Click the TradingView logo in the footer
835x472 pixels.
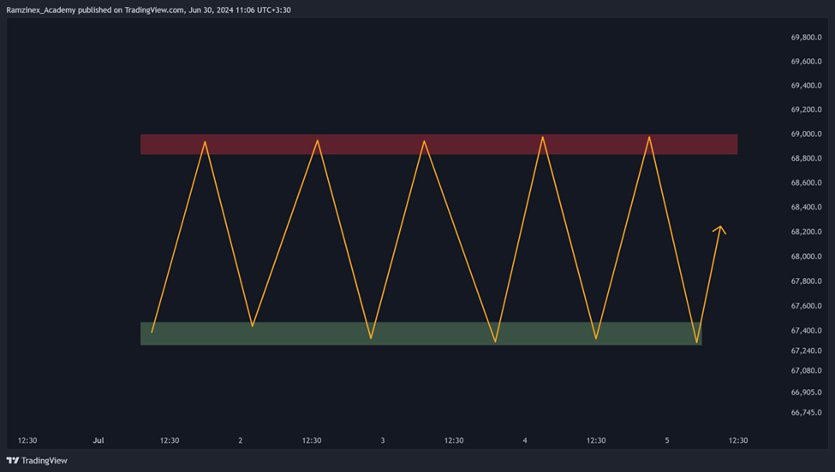pos(37,460)
